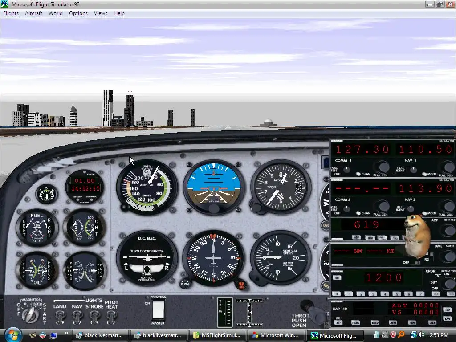The width and height of the screenshot is (456, 342).
Task: Click the attitude indicator gauge
Action: tap(214, 187)
